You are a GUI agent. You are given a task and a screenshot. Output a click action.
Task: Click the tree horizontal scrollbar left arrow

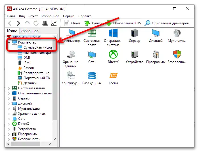[x=8, y=144]
